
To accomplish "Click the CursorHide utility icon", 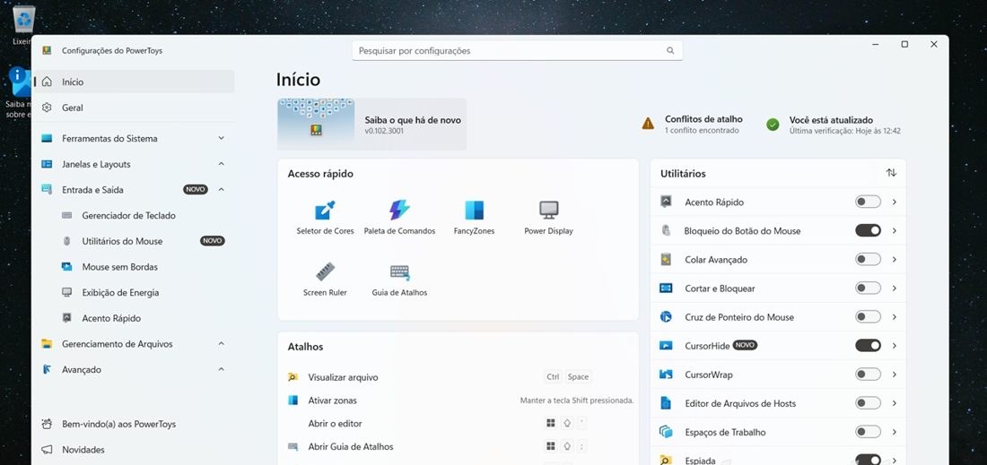I will (666, 346).
